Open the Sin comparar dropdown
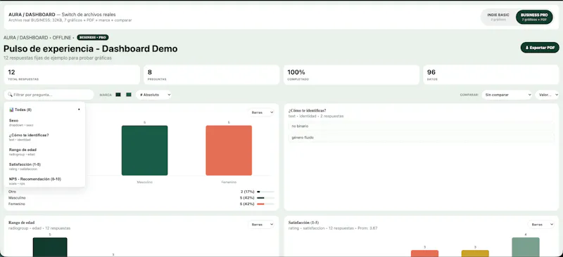The image size is (563, 257). [x=507, y=95]
